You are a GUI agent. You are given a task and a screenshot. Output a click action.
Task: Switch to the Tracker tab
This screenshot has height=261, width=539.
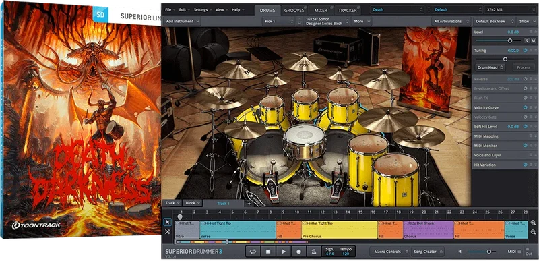348,10
